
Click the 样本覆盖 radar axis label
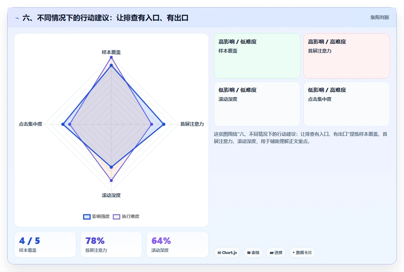[111, 52]
